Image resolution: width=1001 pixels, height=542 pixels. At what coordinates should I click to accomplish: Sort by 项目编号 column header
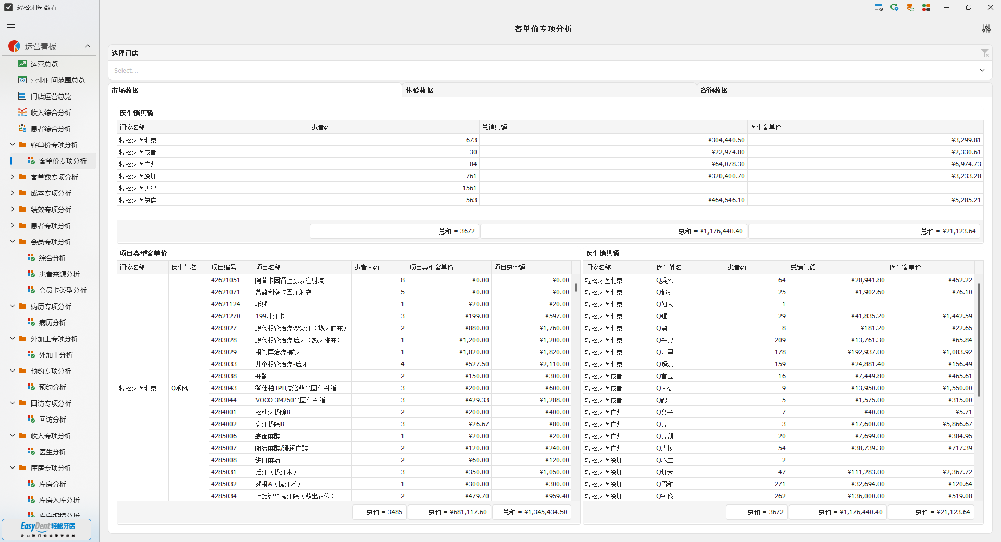pos(230,267)
